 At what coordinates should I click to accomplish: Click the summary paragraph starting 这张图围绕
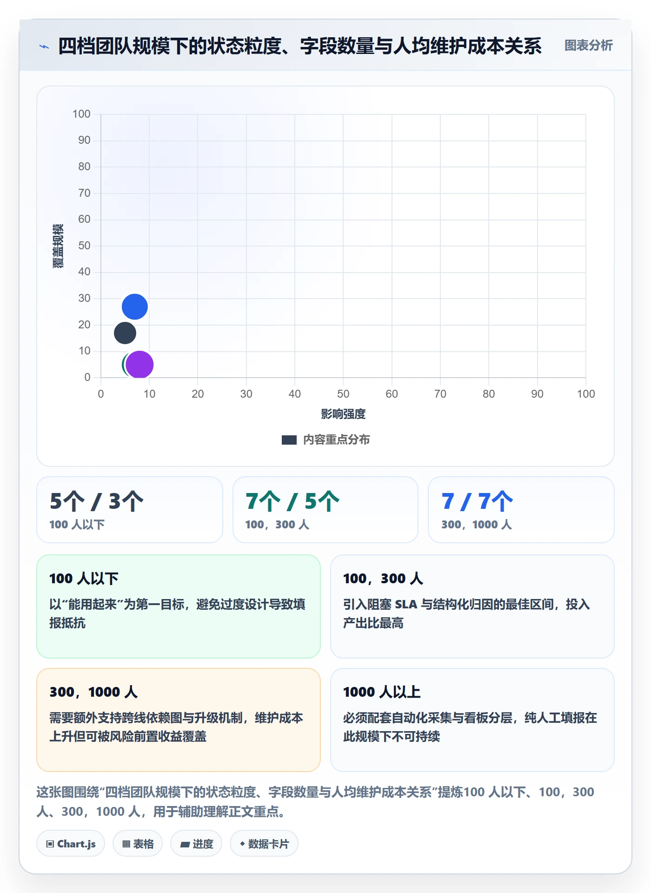coord(315,801)
